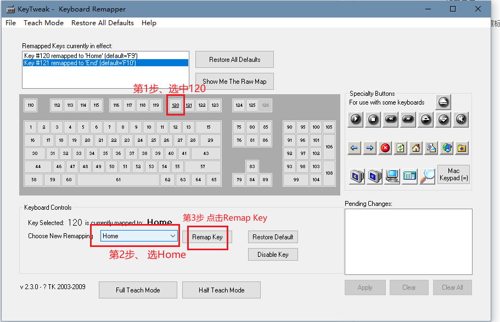Select the envelope Mail button
The height and width of the screenshot is (322, 500).
pos(431,148)
